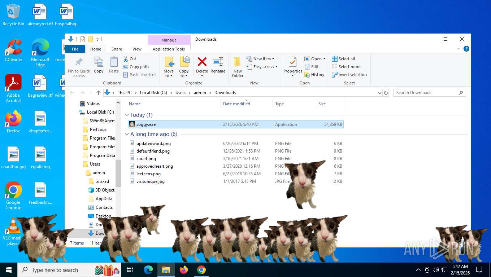This screenshot has height=277, width=491.
Task: Select PerfLogs in navigation tree
Action: tap(98, 129)
